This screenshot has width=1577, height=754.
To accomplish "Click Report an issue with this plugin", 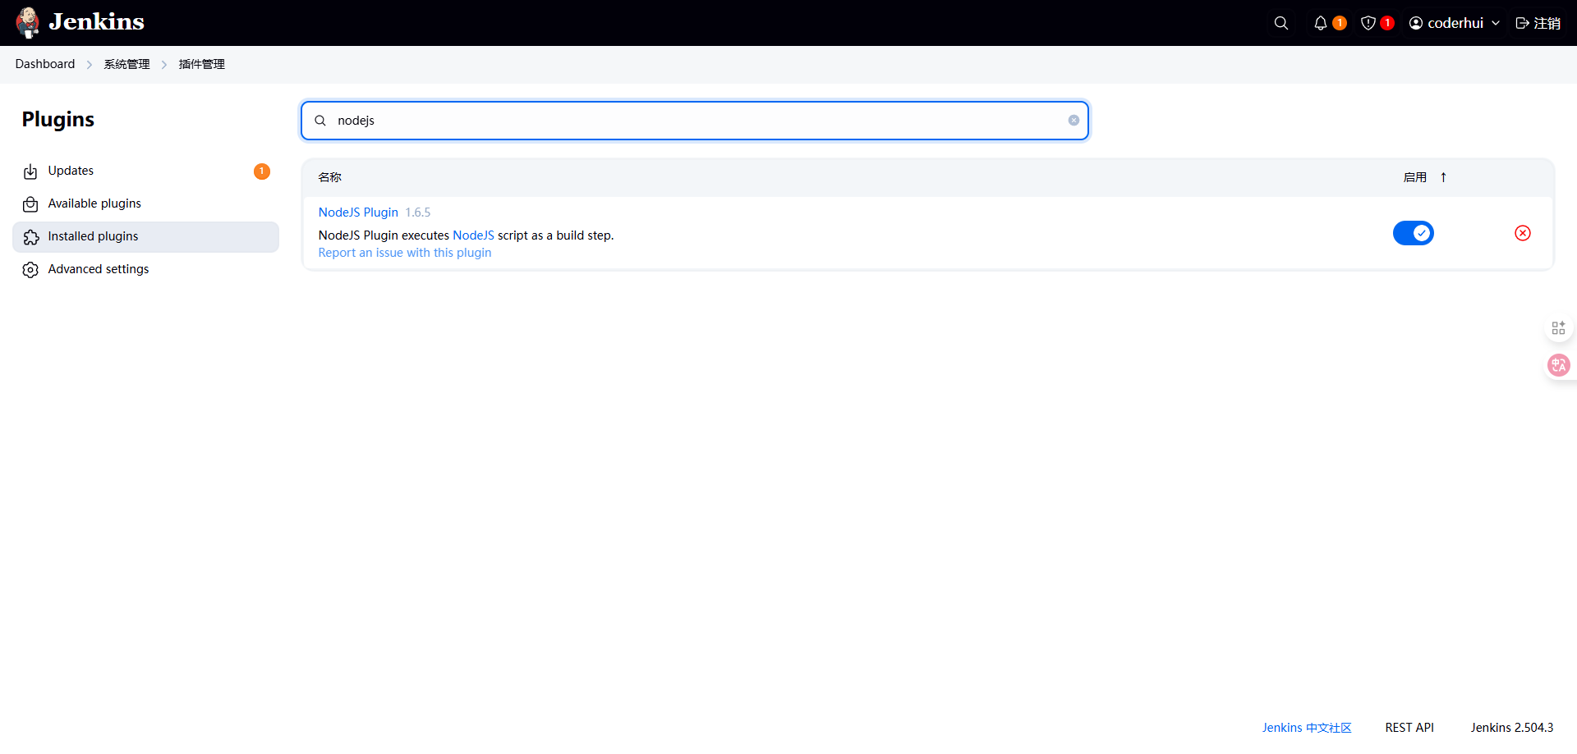I will (405, 253).
